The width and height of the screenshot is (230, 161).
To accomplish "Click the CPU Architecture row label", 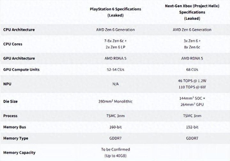I will [x=19, y=30].
